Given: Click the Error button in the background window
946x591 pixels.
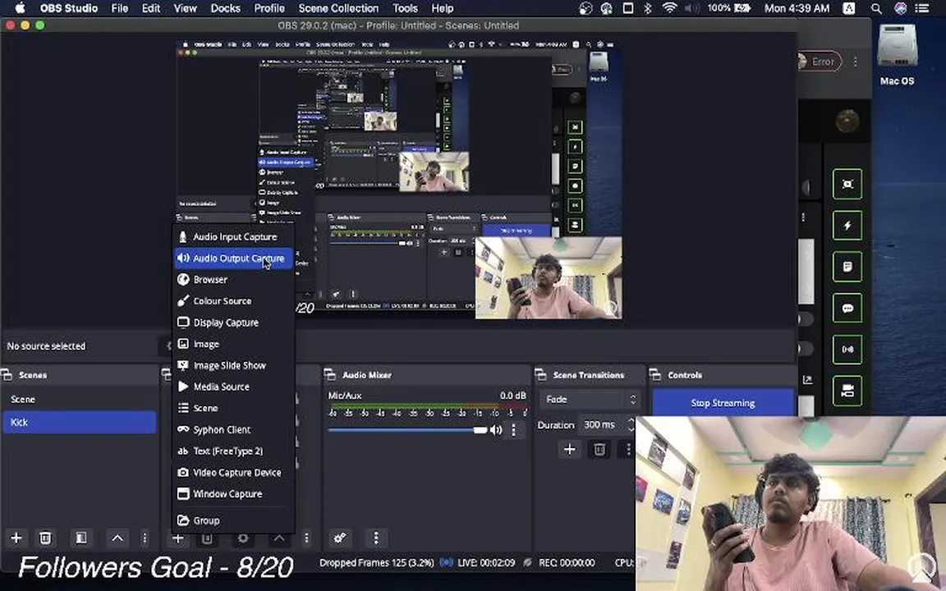Looking at the screenshot, I should click(818, 62).
